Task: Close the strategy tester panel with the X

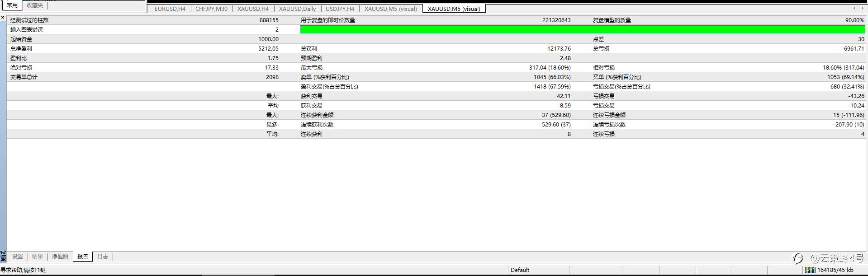Action: [x=3, y=18]
